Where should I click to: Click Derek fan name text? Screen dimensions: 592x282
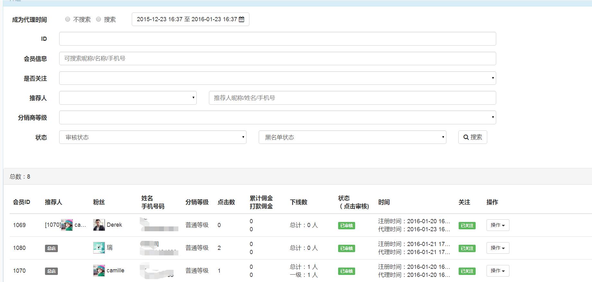click(114, 225)
